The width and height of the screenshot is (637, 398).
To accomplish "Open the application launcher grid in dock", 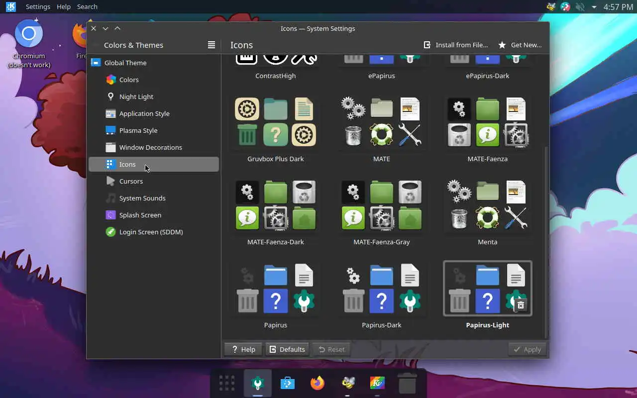I will coord(227,383).
